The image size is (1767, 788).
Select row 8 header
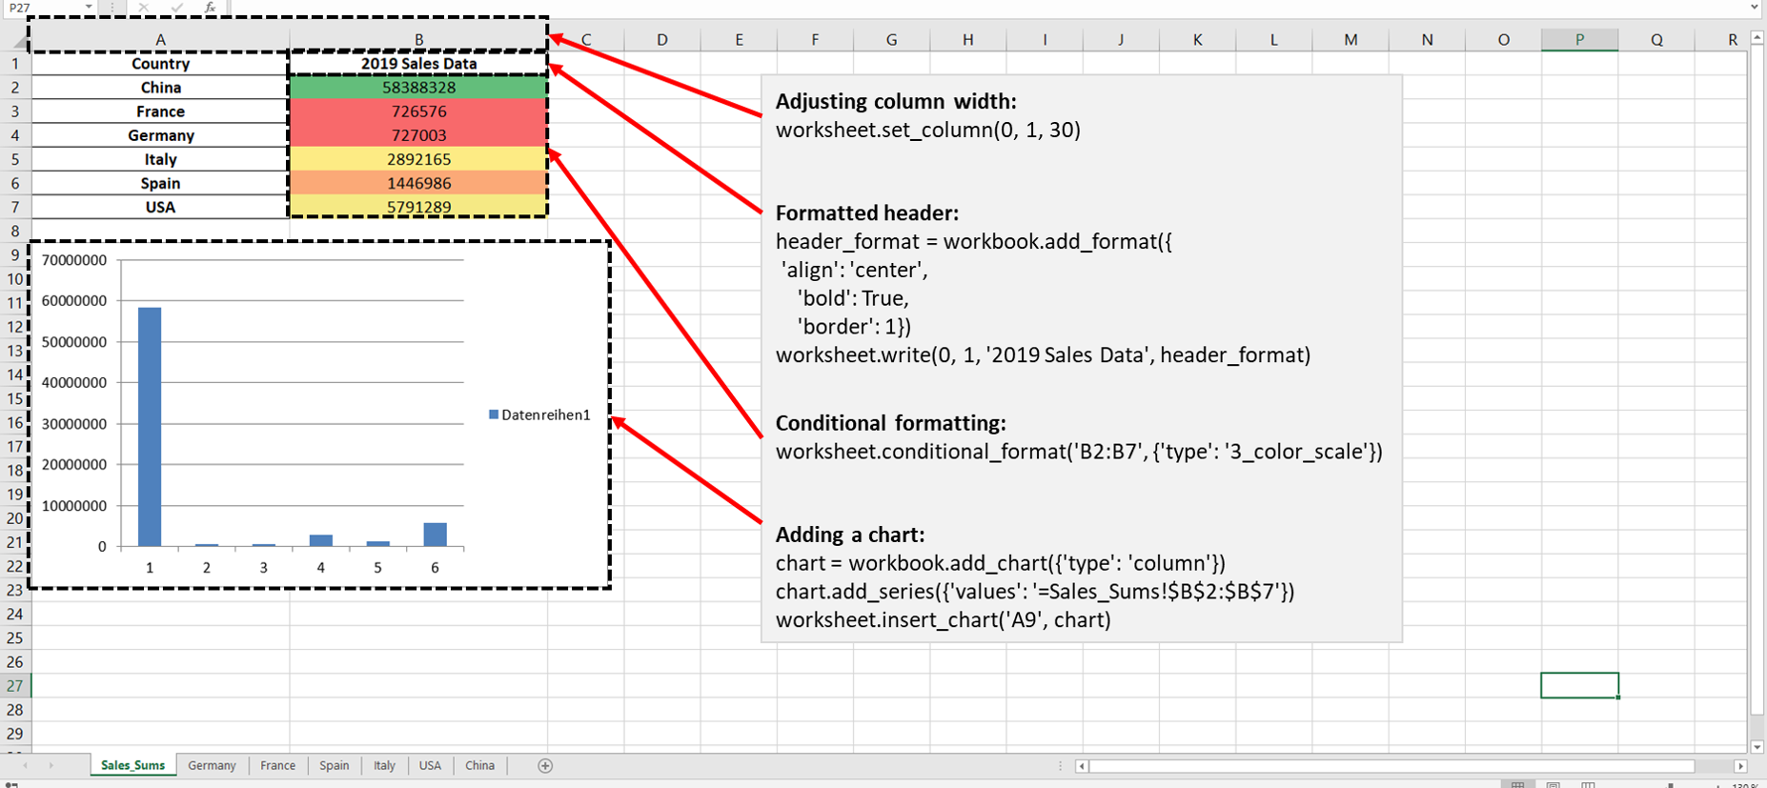tap(15, 231)
